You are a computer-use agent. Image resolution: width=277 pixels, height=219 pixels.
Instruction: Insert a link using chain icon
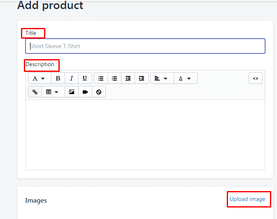[35, 92]
